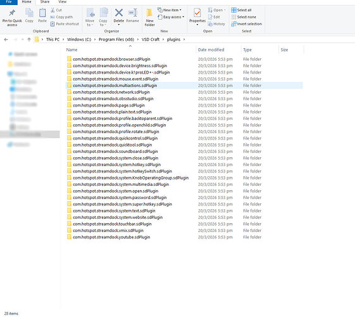Select com.hotspot.streamdock.system.password.sdPlugin folder
The image size is (355, 317).
[120, 198]
